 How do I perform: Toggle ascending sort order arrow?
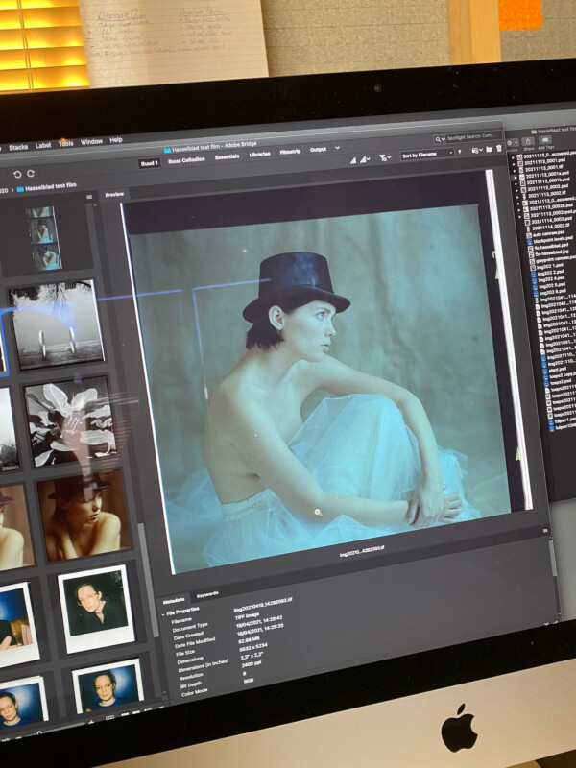pyautogui.click(x=460, y=153)
